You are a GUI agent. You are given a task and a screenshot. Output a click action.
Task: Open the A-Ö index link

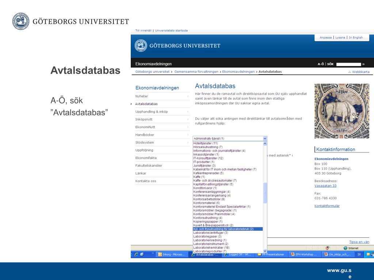click(x=321, y=64)
